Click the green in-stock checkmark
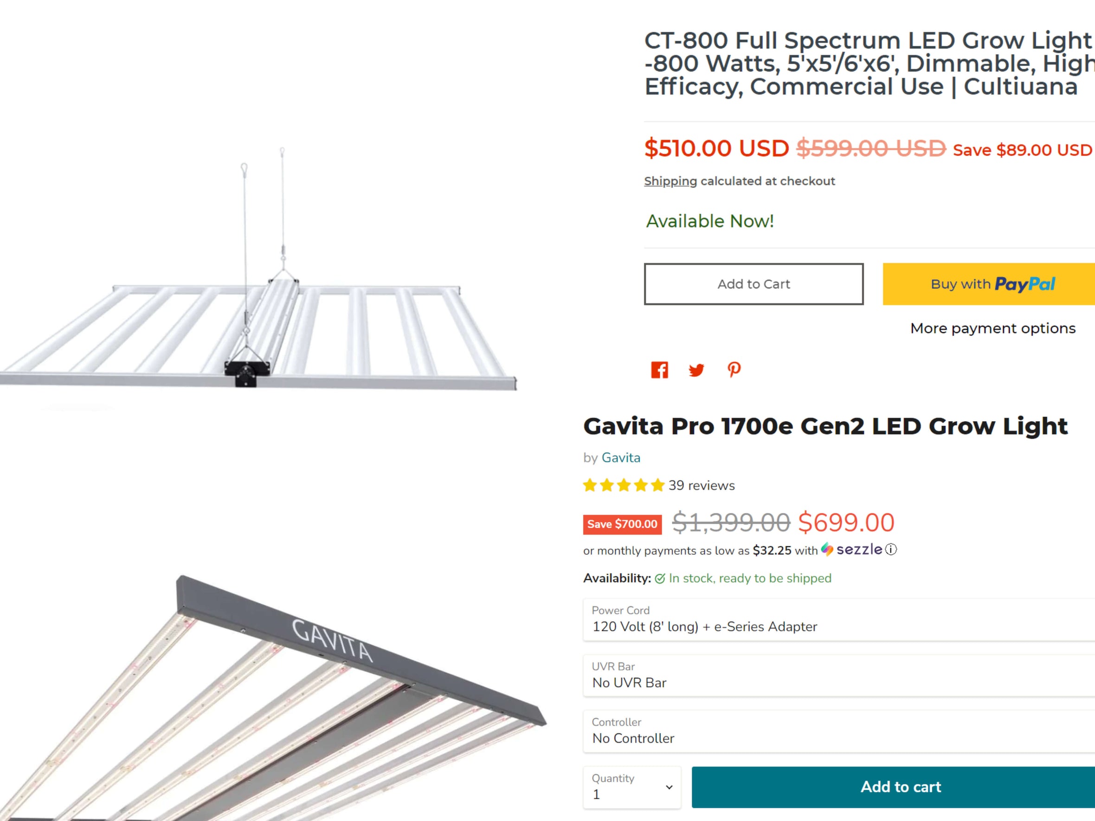The width and height of the screenshot is (1095, 821). pyautogui.click(x=660, y=578)
